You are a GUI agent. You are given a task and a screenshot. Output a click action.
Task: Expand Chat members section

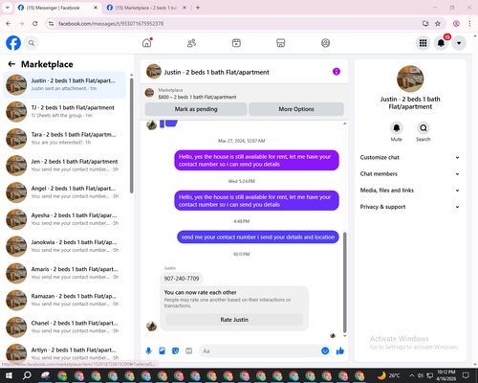[410, 174]
